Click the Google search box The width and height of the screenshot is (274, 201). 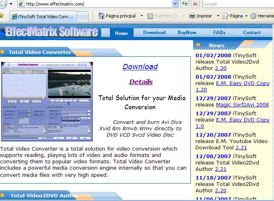click(238, 4)
